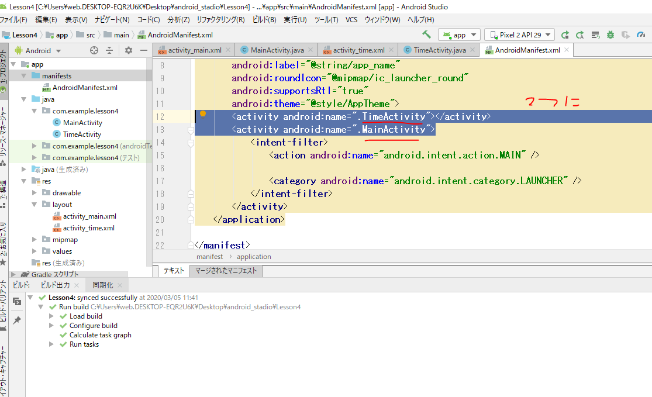Image resolution: width=652 pixels, height=397 pixels.
Task: Expand the Run tasks step
Action: pos(51,344)
